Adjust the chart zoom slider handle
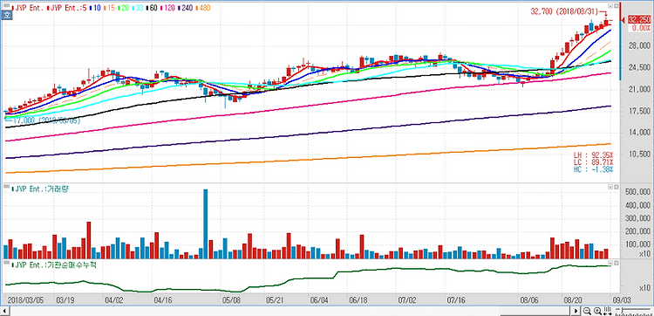654x316 pixels. 622,311
